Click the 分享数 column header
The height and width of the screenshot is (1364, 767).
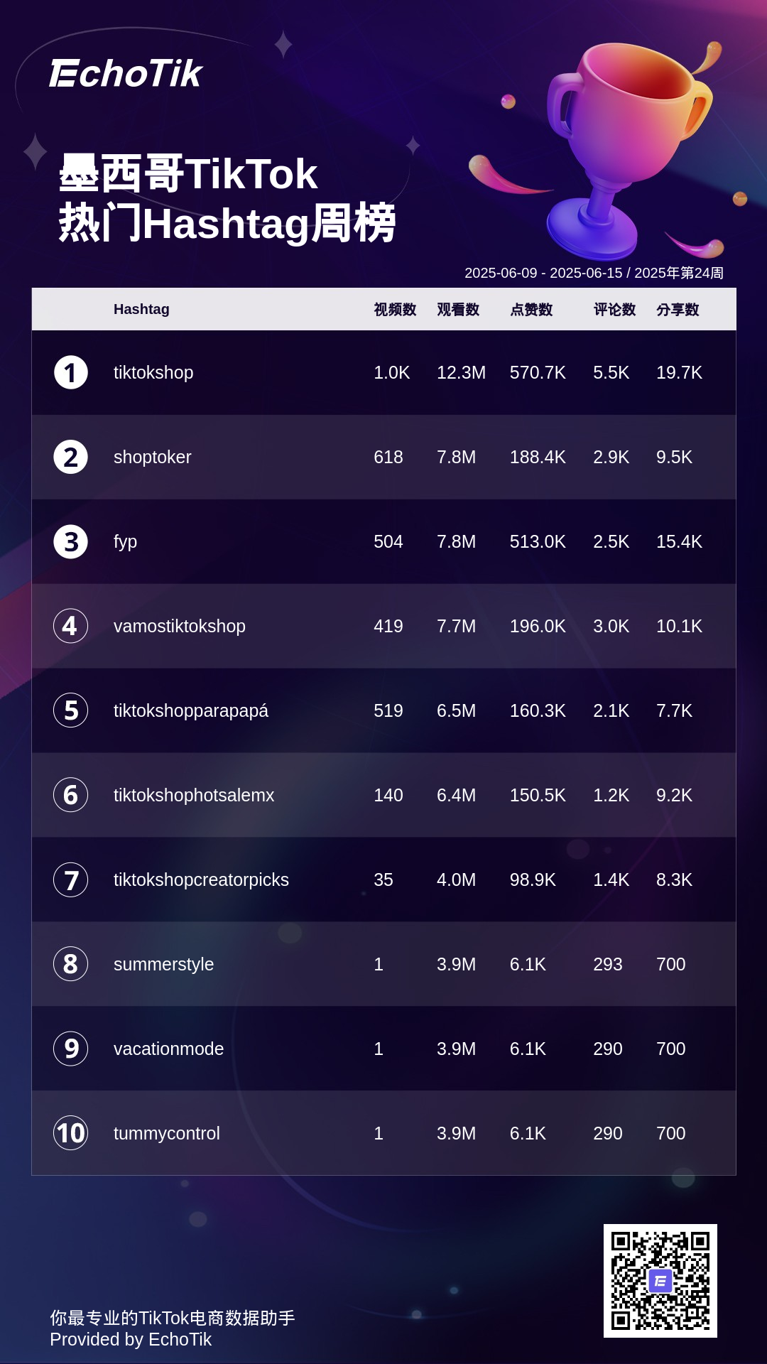point(678,309)
